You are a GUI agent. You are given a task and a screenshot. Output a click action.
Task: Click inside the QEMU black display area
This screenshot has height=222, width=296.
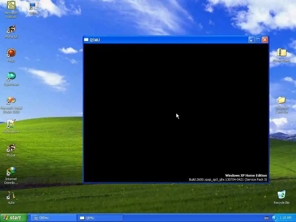point(176,113)
